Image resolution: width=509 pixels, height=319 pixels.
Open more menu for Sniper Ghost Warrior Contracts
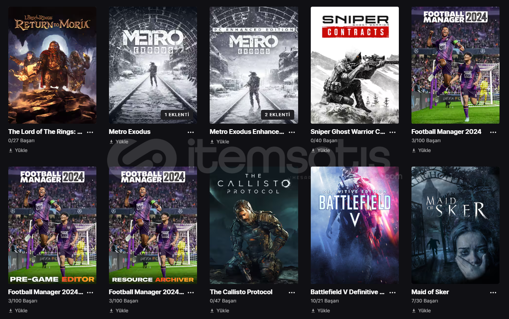[393, 132]
